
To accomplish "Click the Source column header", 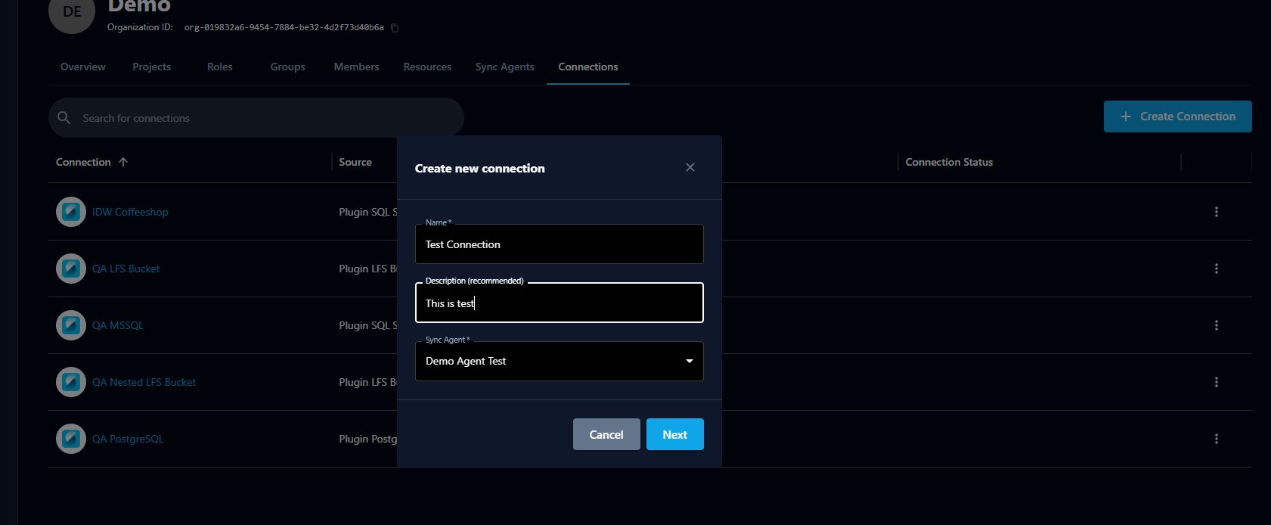I will pyautogui.click(x=355, y=162).
